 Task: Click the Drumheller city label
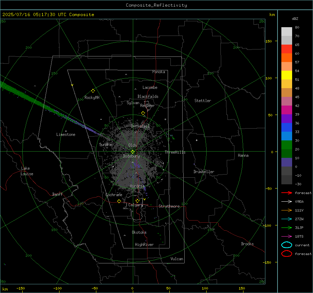pos(204,172)
